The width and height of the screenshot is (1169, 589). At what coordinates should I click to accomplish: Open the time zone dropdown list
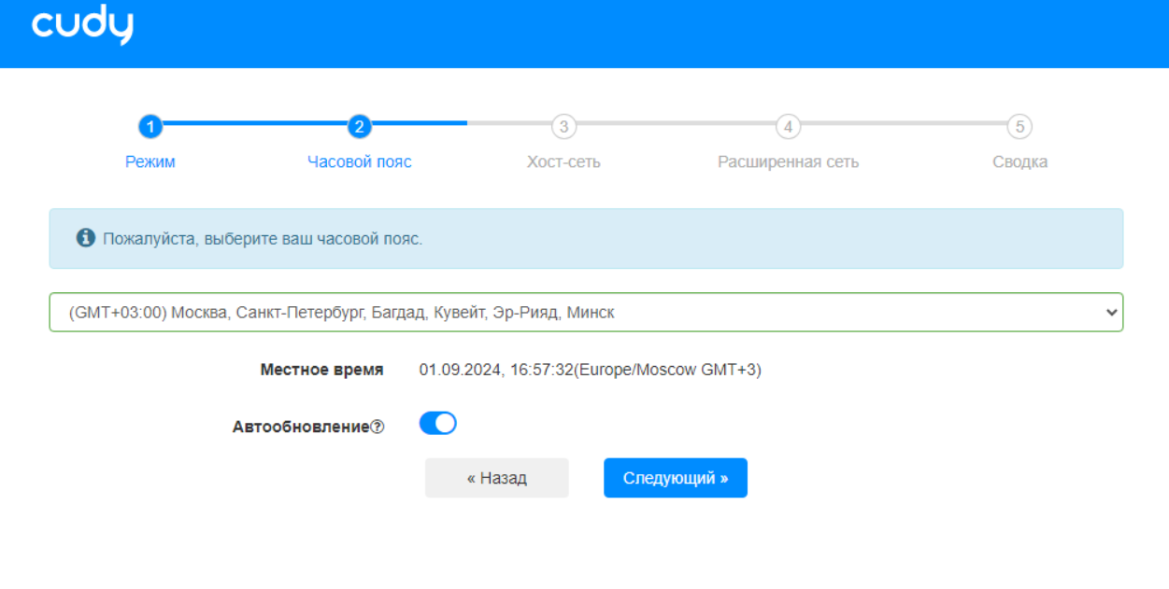[x=586, y=313]
